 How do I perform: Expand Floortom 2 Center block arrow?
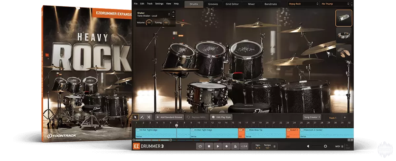[x=302, y=130]
